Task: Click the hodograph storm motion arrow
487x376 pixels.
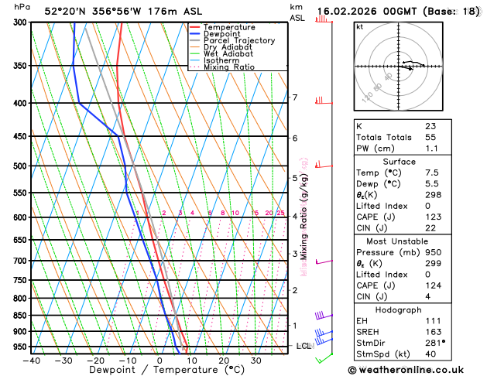Action: coord(406,67)
